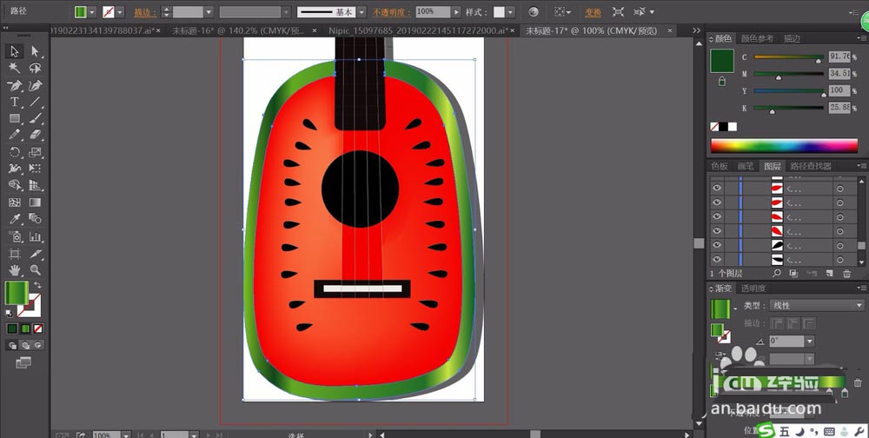Image resolution: width=869 pixels, height=438 pixels.
Task: Select the Column Graph tool
Action: click(x=36, y=236)
